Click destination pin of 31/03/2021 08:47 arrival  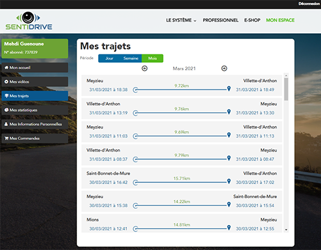[229, 158]
